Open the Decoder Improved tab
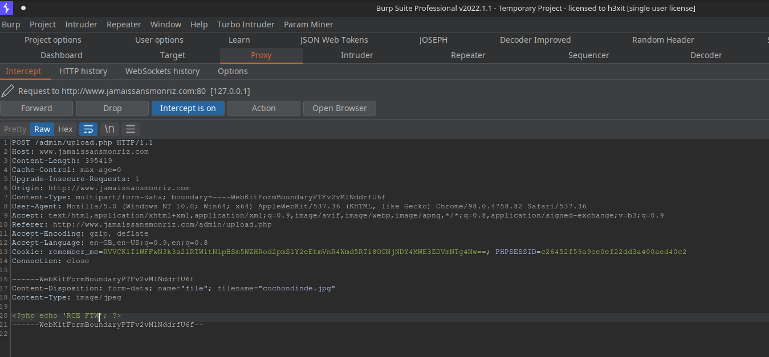The width and height of the screenshot is (769, 357). (535, 40)
